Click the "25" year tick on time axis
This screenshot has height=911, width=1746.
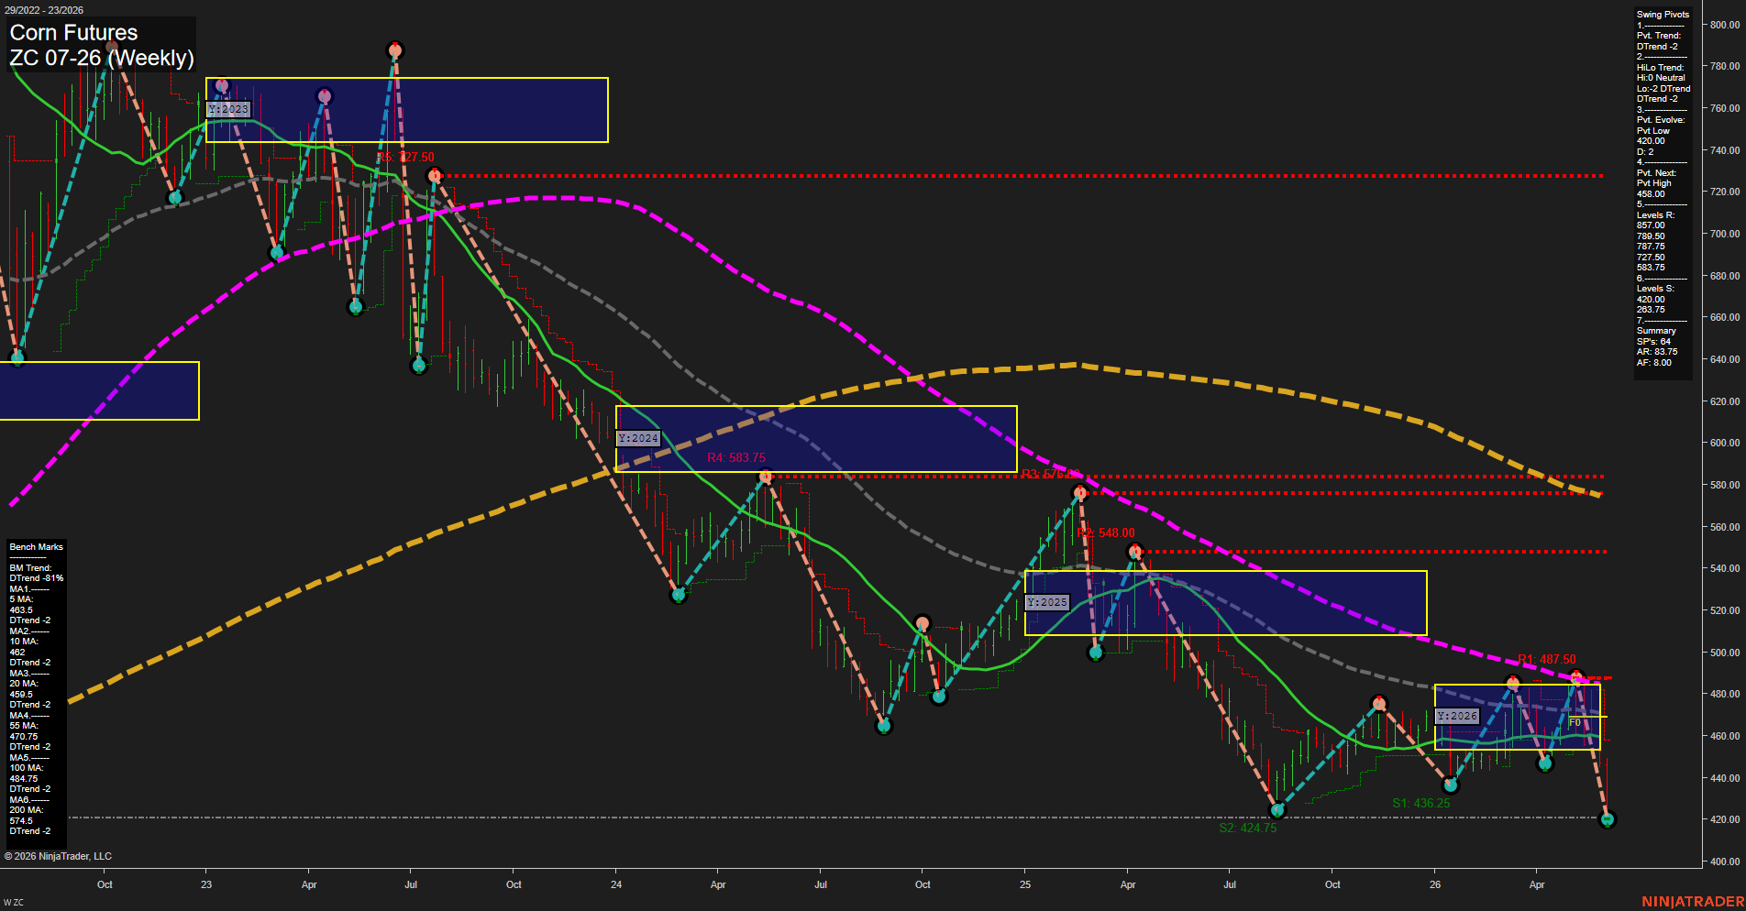[x=1025, y=884]
